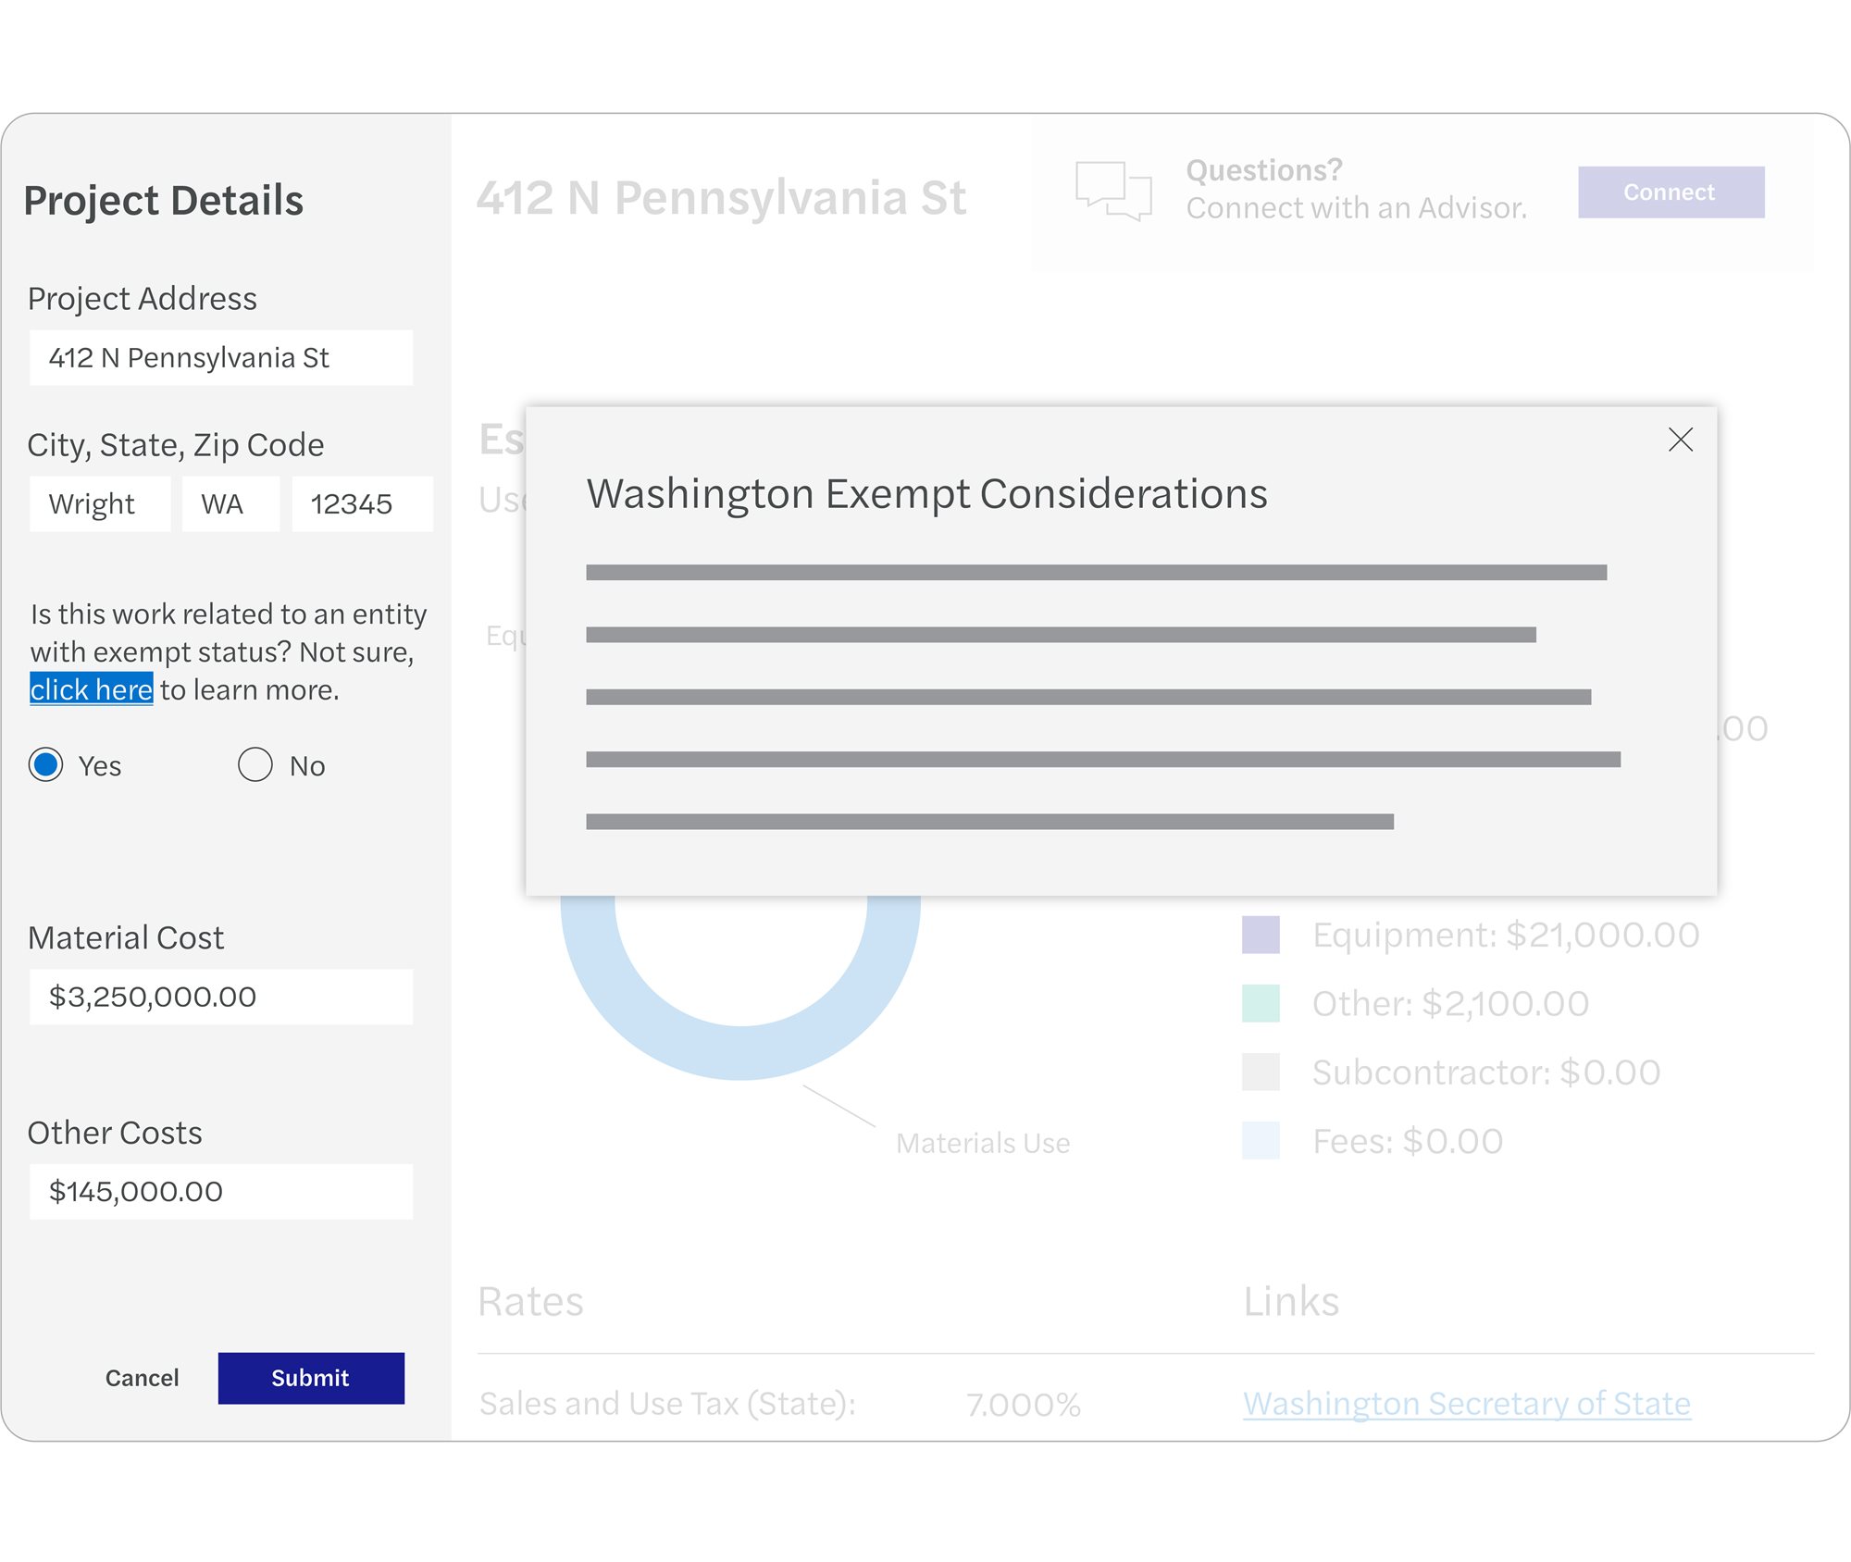Select the City field containing Wright
The width and height of the screenshot is (1851, 1562).
[x=100, y=503]
